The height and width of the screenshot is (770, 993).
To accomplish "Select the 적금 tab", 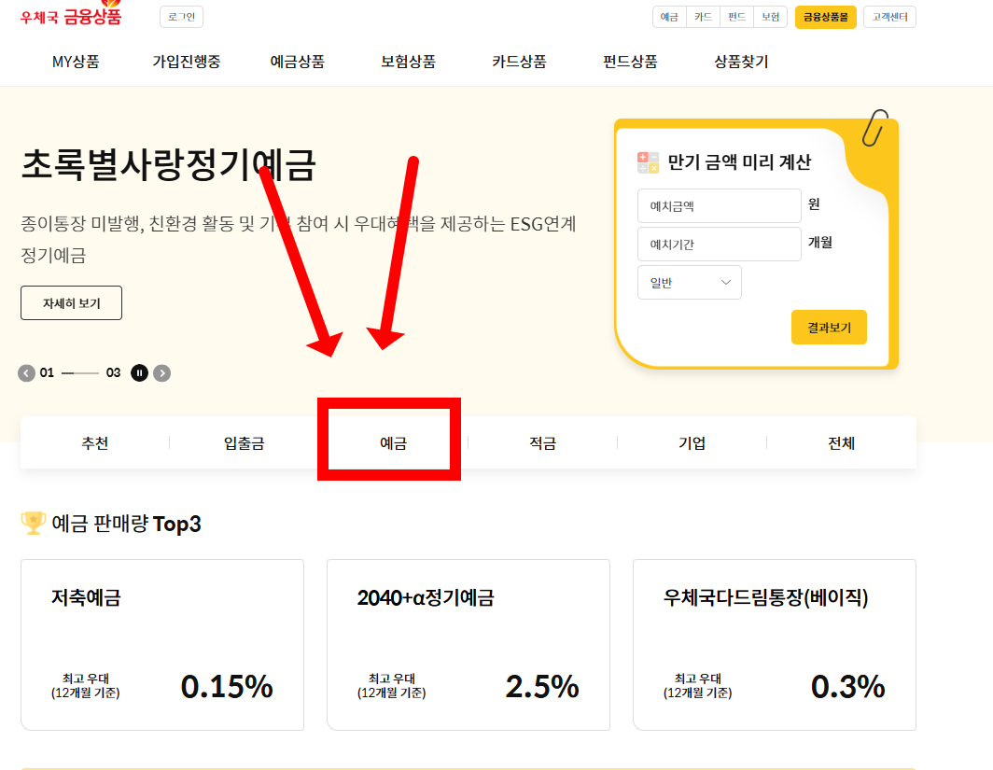I will pos(543,442).
